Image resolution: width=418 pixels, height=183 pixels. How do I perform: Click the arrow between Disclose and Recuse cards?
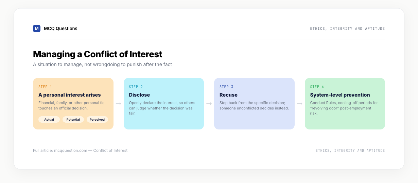tap(209, 104)
